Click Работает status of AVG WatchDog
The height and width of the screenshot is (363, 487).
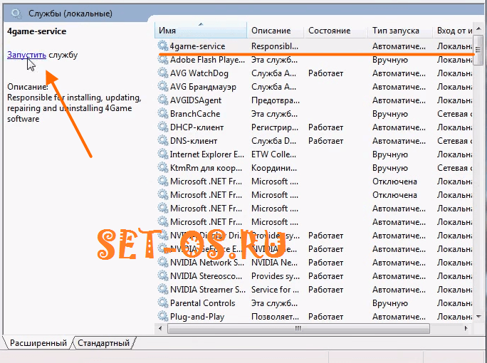pos(325,73)
